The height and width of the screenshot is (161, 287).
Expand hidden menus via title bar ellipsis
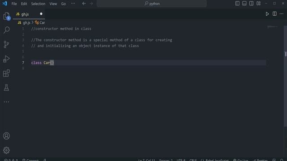tap(73, 4)
